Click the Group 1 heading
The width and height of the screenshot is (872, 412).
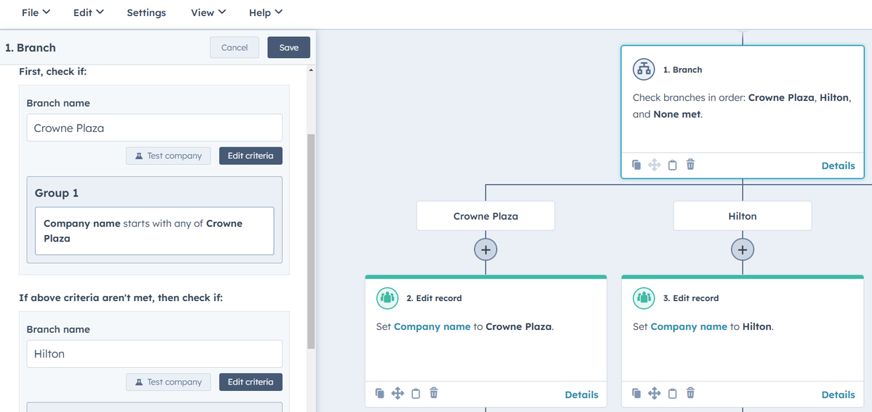(x=57, y=193)
